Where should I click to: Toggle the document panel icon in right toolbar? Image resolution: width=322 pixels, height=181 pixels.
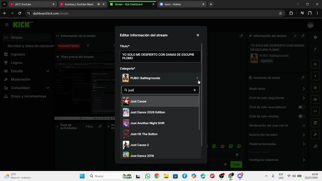pyautogui.click(x=315, y=88)
